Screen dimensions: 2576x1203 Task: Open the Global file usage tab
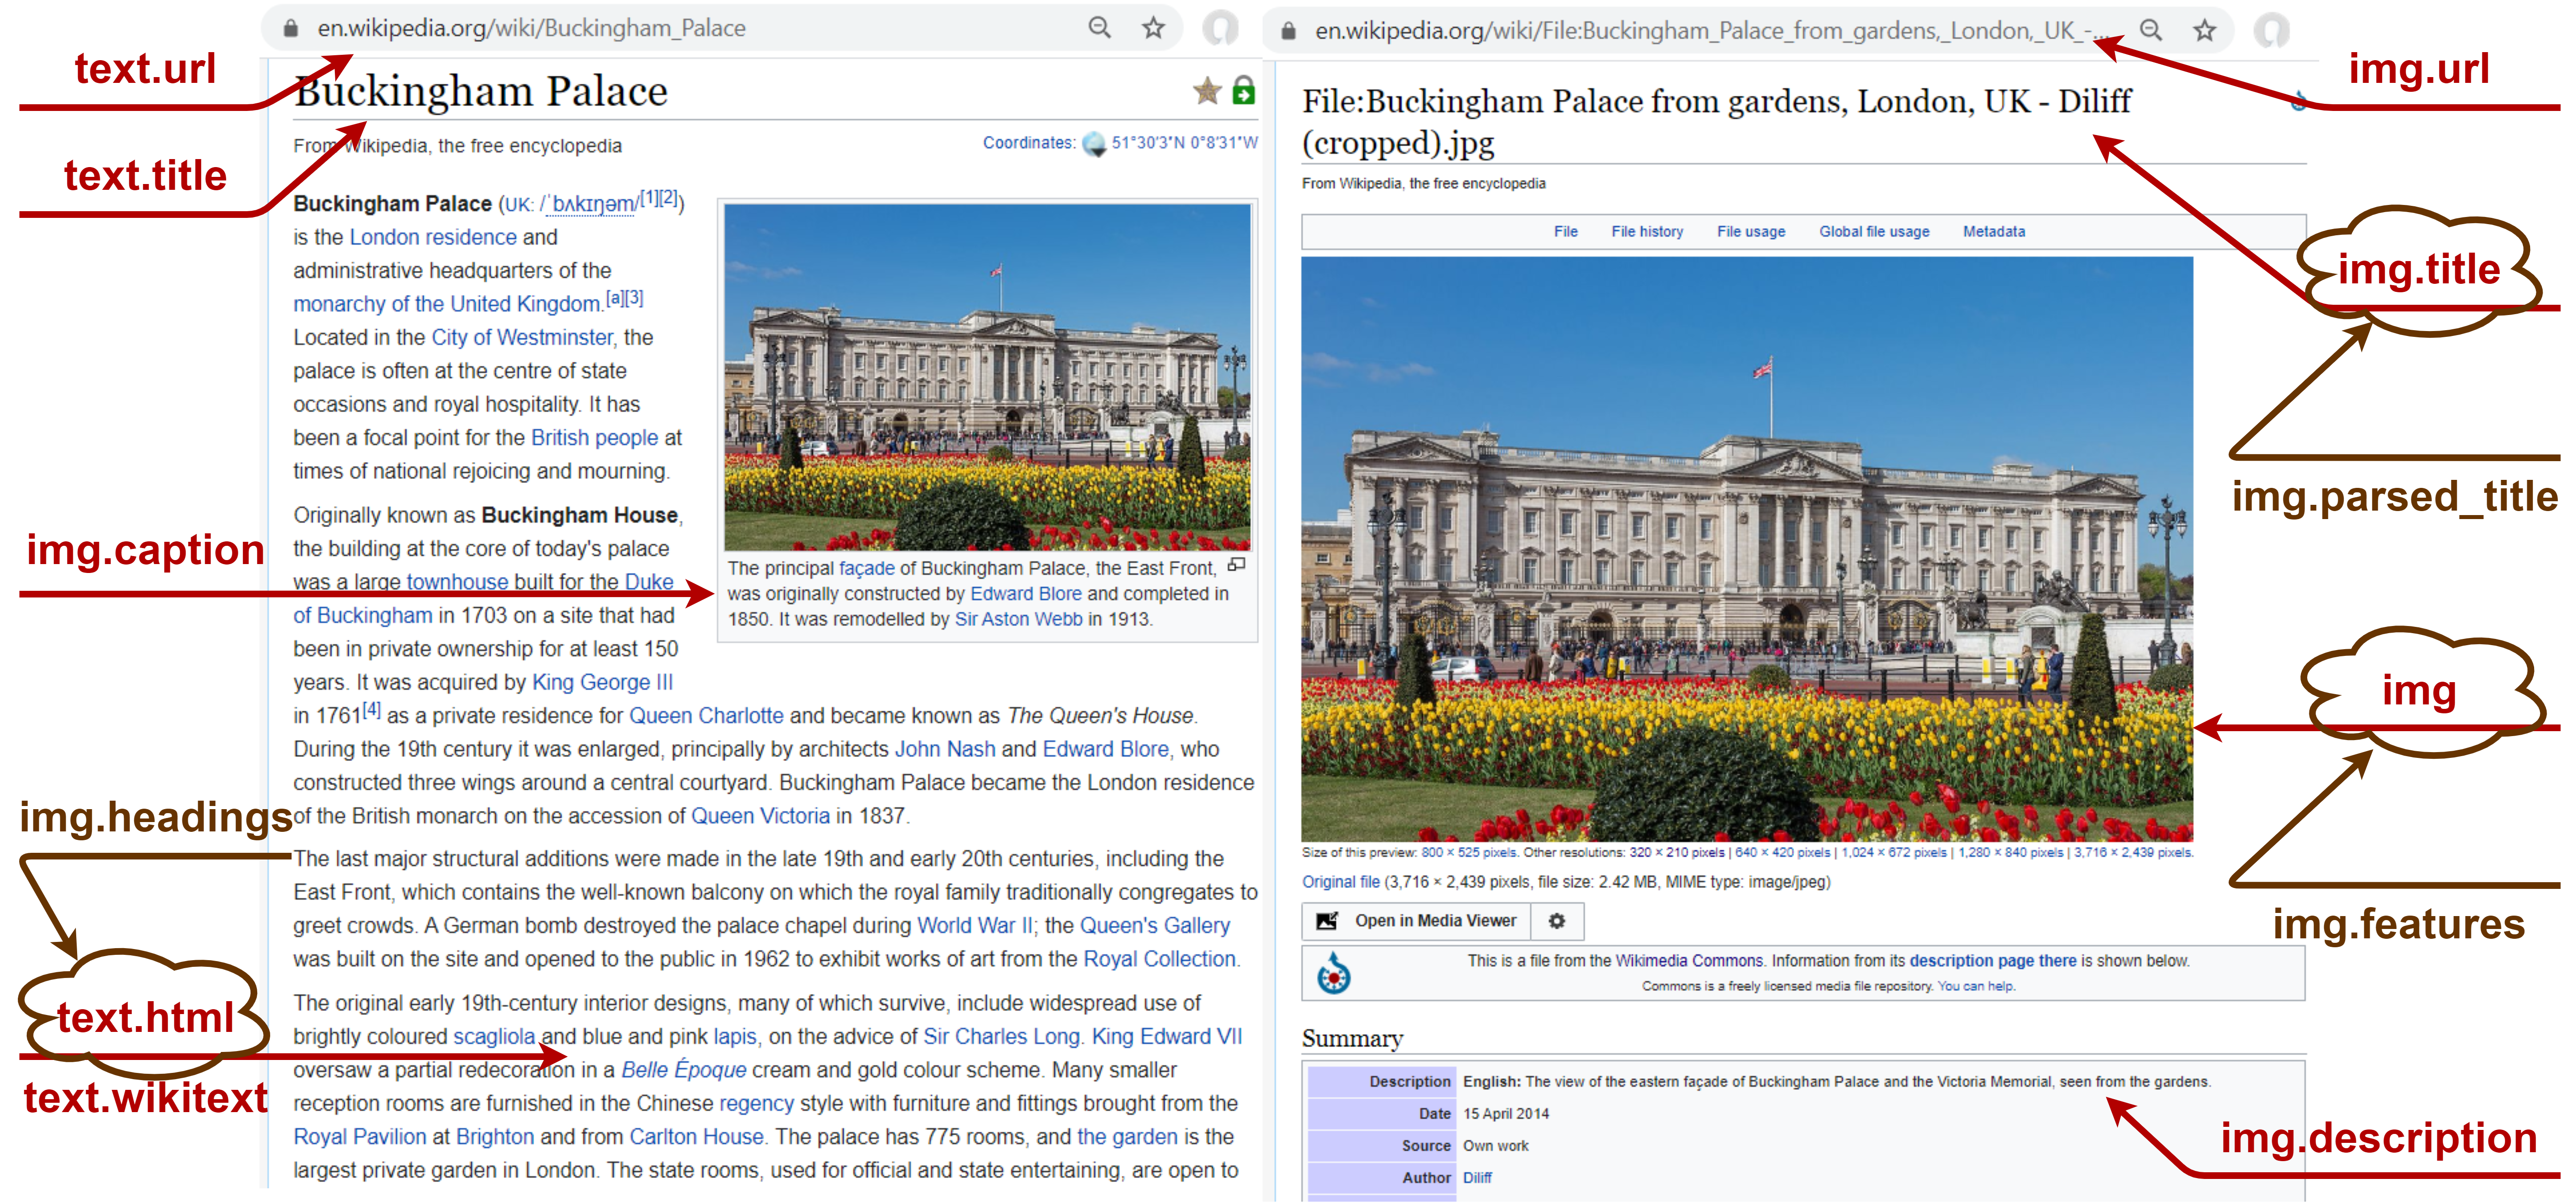pyautogui.click(x=1873, y=232)
